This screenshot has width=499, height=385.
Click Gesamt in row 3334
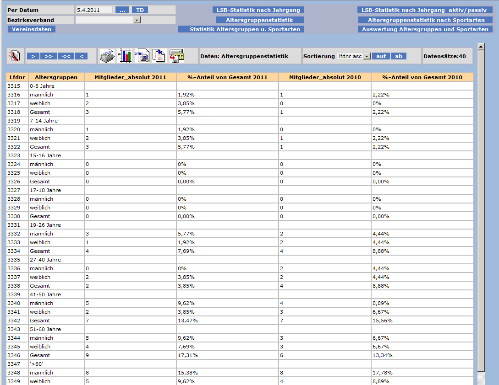coord(56,251)
